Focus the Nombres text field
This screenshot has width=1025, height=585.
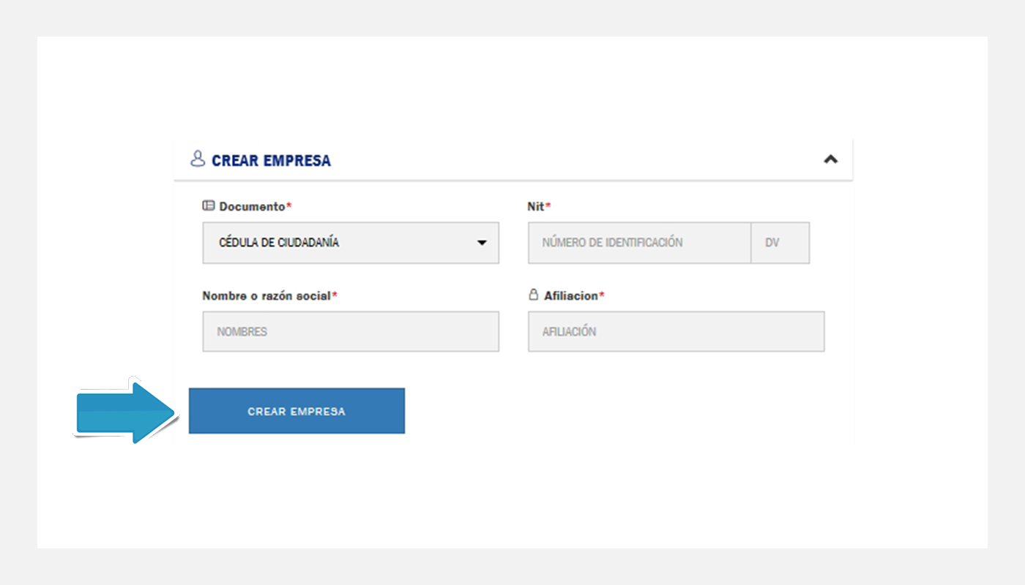point(351,331)
